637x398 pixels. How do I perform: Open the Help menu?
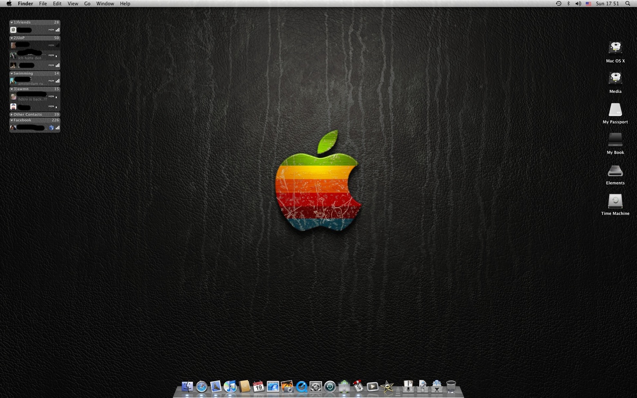125,4
